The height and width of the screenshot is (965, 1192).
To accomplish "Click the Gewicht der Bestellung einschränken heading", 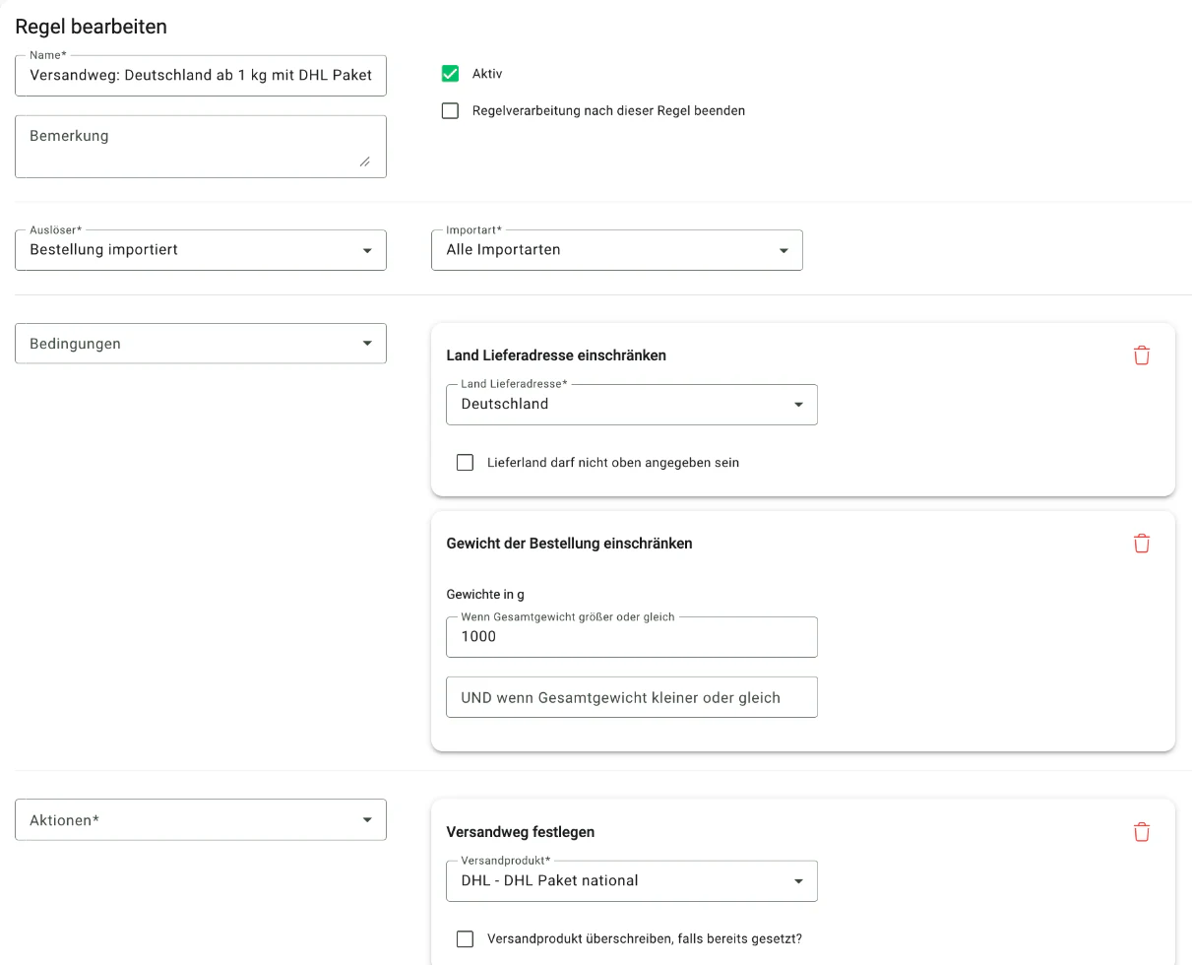I will pyautogui.click(x=569, y=544).
